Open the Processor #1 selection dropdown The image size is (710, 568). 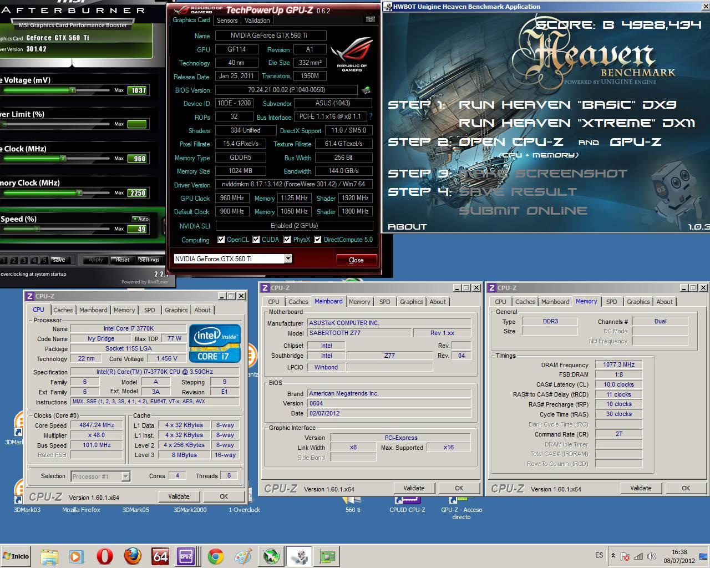click(126, 476)
